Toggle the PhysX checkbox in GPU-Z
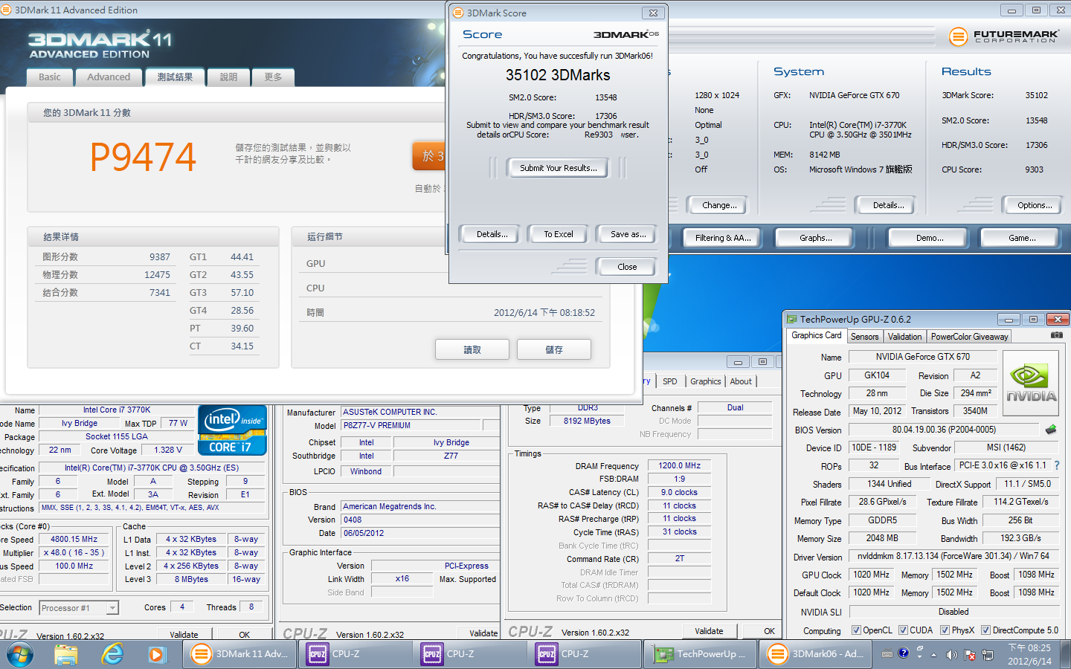Screen dimensions: 1071x669 pos(945,630)
